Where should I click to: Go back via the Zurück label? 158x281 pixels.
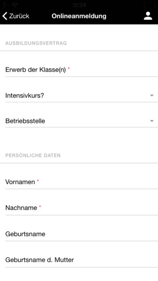(x=19, y=16)
